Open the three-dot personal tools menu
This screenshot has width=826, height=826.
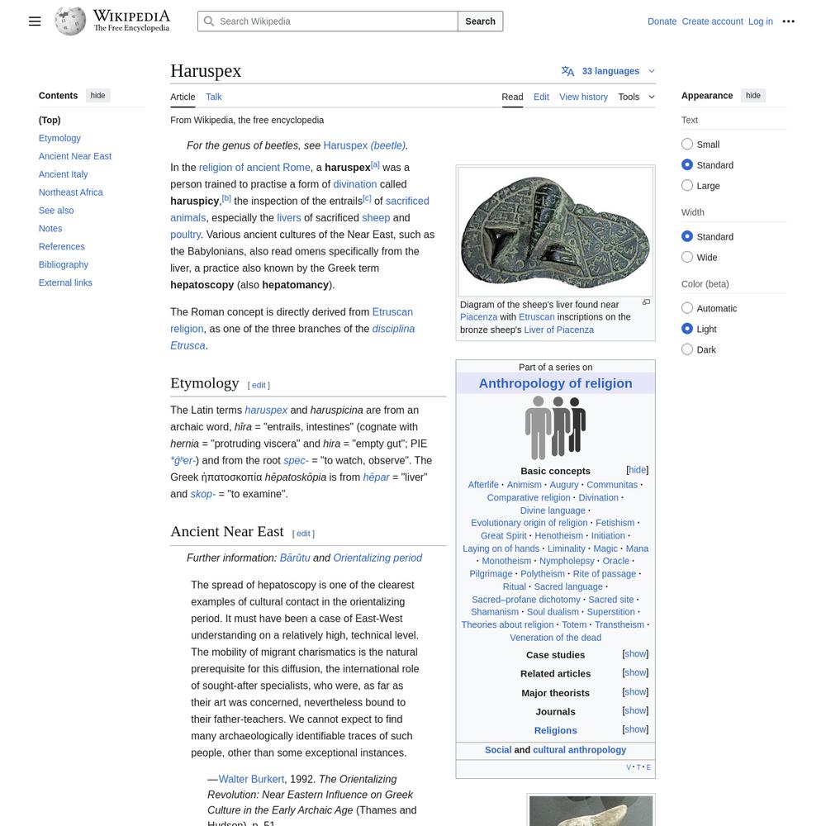click(788, 21)
